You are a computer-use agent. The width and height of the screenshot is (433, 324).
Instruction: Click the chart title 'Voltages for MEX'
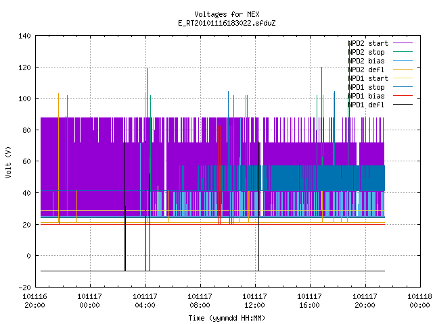click(227, 14)
